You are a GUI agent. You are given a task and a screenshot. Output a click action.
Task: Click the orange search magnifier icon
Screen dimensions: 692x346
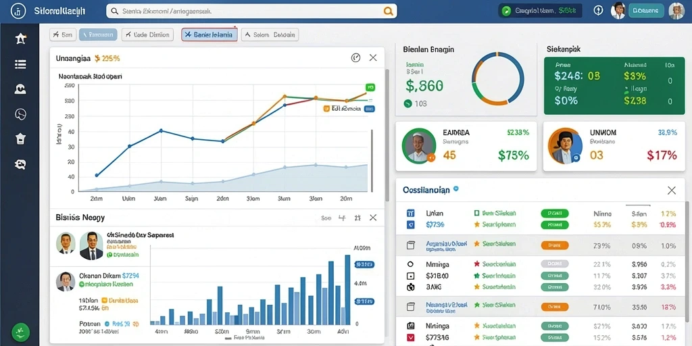pyautogui.click(x=389, y=11)
